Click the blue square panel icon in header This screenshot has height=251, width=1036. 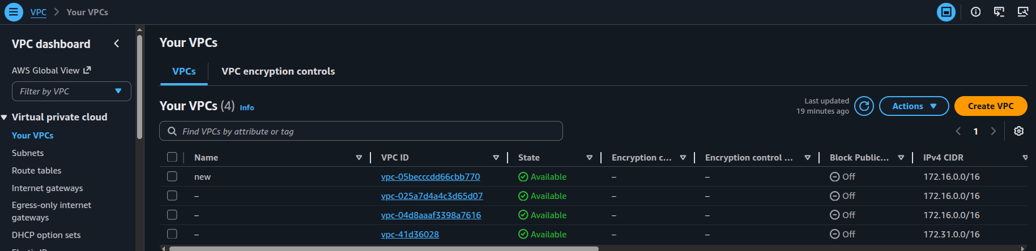(946, 12)
